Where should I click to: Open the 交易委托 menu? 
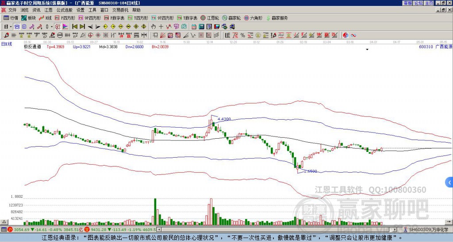pyautogui.click(x=120, y=10)
